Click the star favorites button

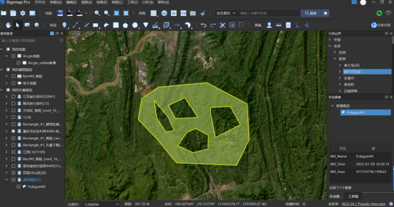tap(326, 13)
